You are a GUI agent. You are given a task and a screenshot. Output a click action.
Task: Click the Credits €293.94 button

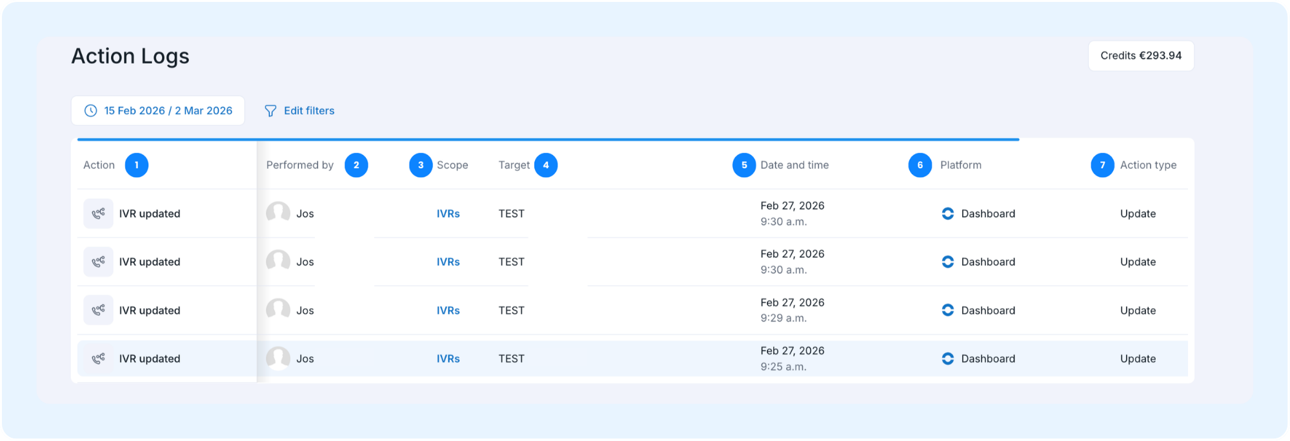click(x=1141, y=55)
